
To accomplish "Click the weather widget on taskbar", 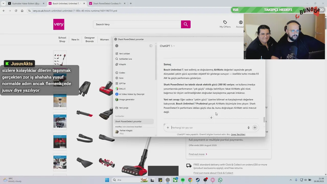I will [x=12, y=180].
